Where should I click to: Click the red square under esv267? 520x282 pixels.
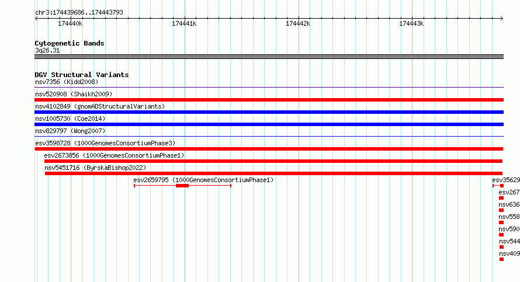coord(501,198)
